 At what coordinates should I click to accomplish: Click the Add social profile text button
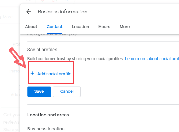54,74
